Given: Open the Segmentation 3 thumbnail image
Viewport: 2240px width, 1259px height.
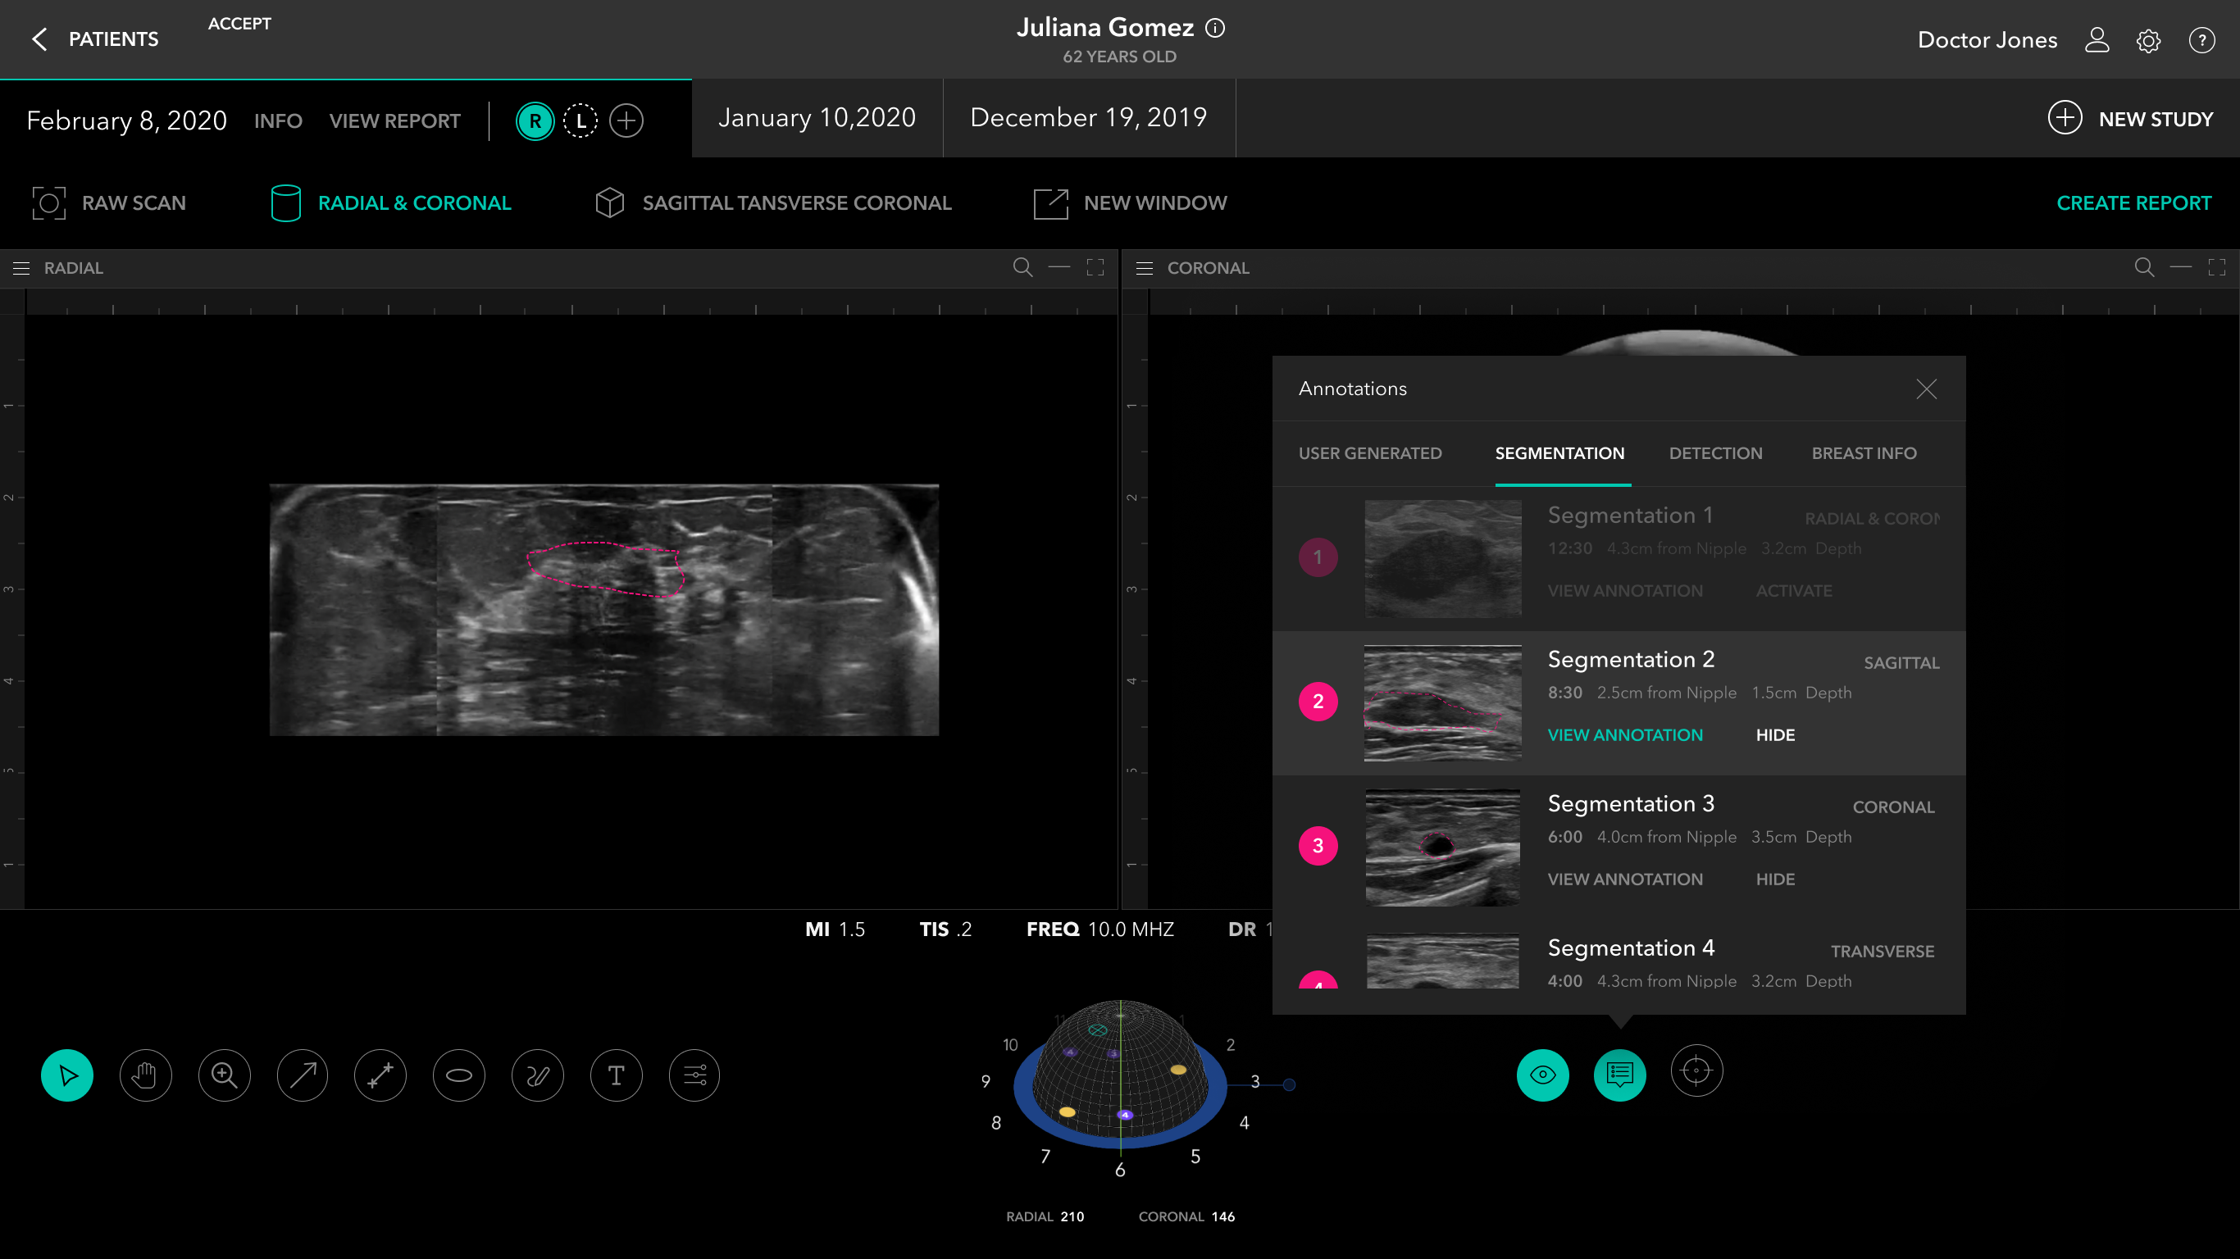Looking at the screenshot, I should 1442,847.
